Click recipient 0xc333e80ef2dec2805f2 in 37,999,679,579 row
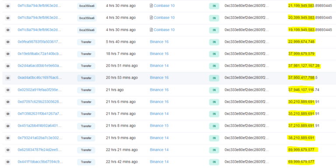 pos(246,54)
